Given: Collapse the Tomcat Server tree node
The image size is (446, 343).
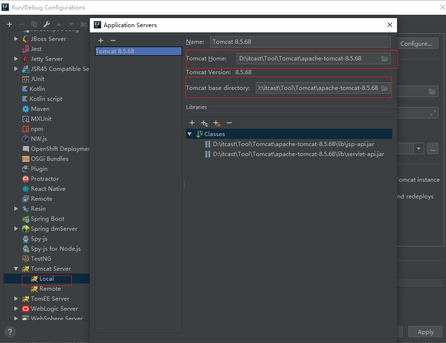Looking at the screenshot, I should coord(16,269).
